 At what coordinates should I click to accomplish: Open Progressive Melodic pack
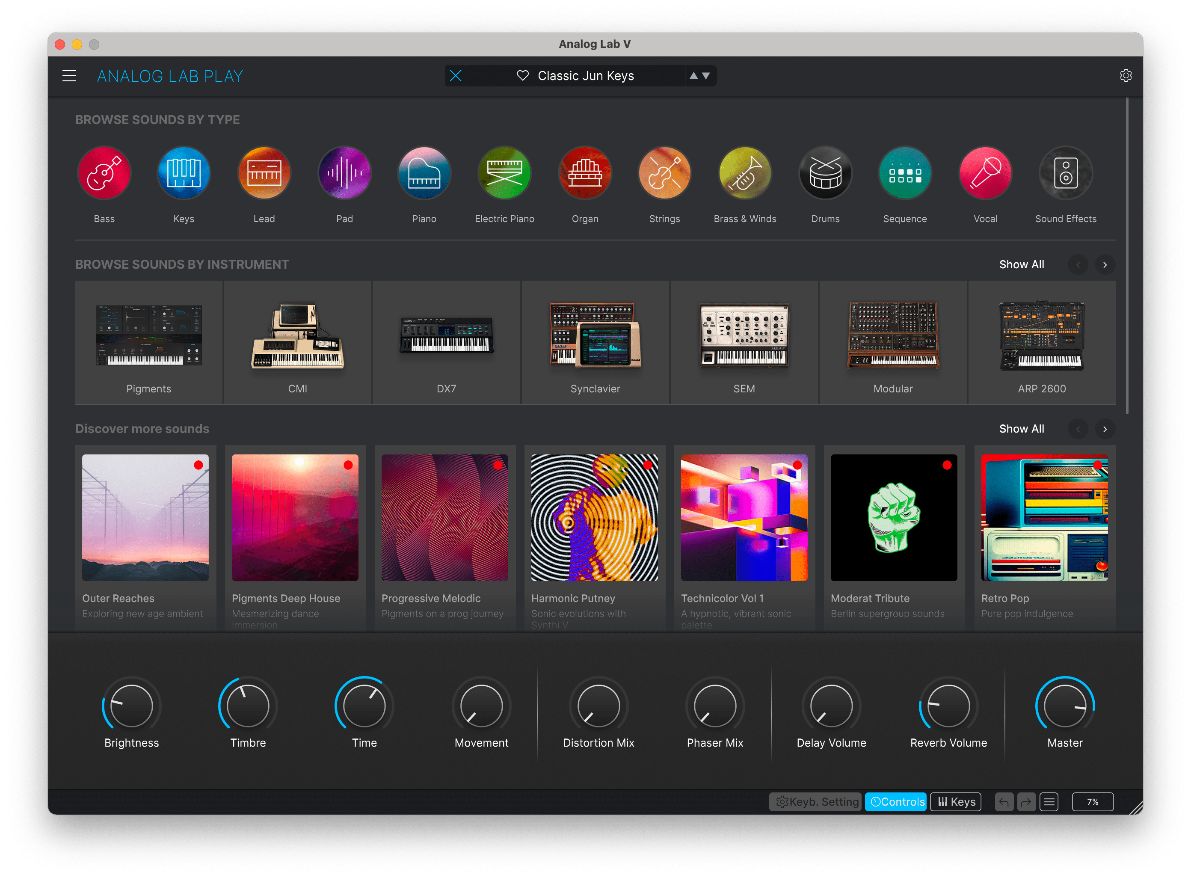pos(445,538)
